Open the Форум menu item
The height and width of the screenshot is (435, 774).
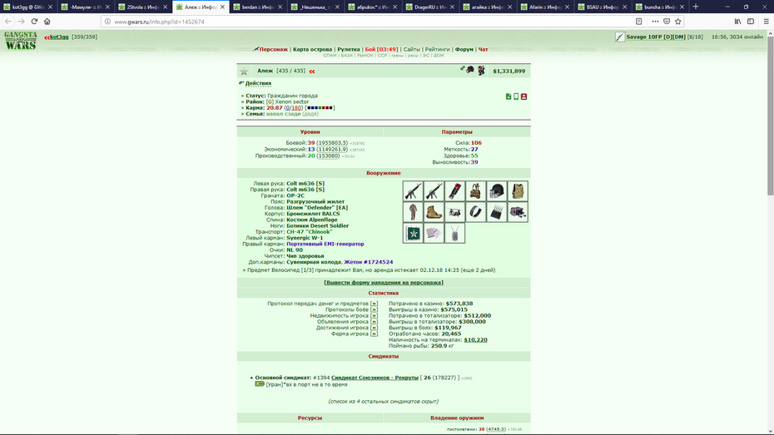point(464,49)
